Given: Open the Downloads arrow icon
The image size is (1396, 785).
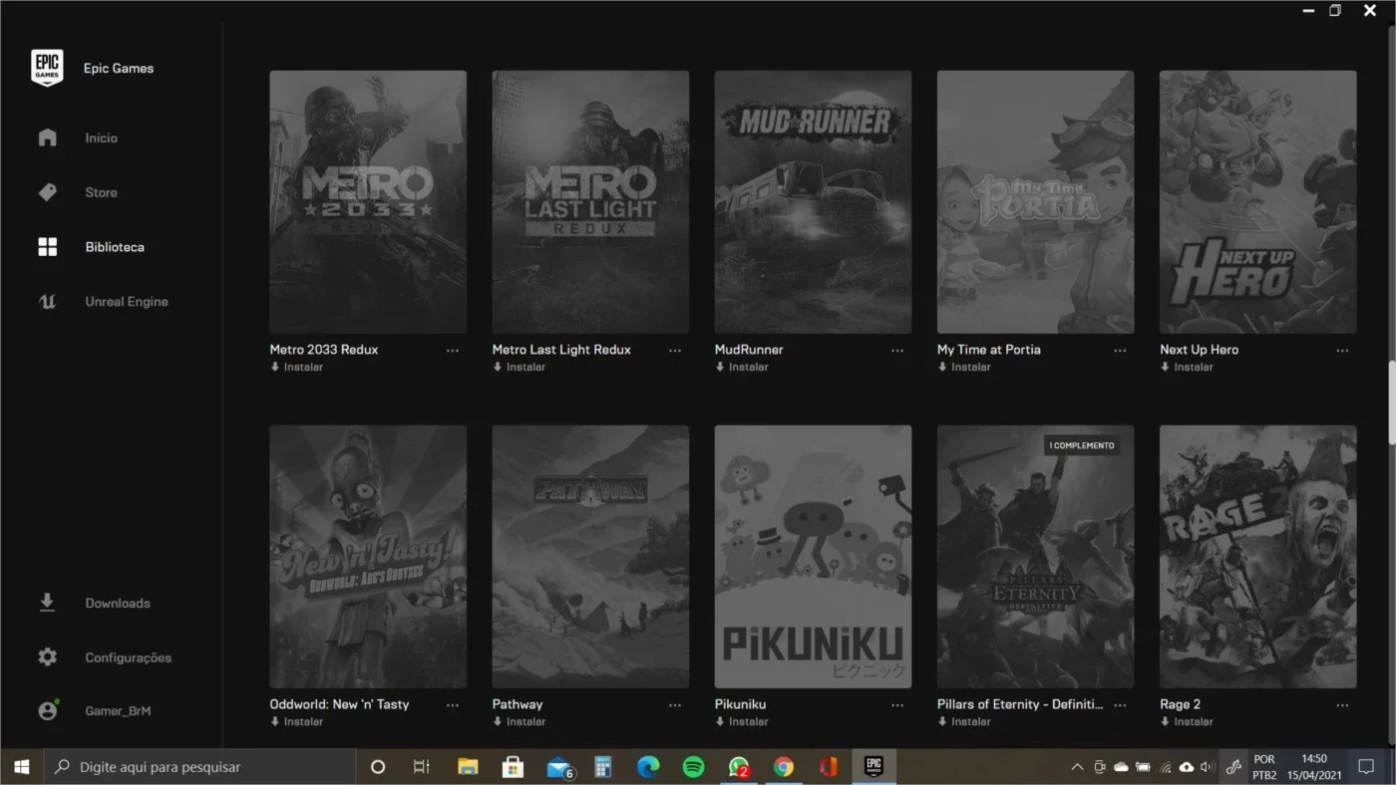Looking at the screenshot, I should [x=47, y=603].
